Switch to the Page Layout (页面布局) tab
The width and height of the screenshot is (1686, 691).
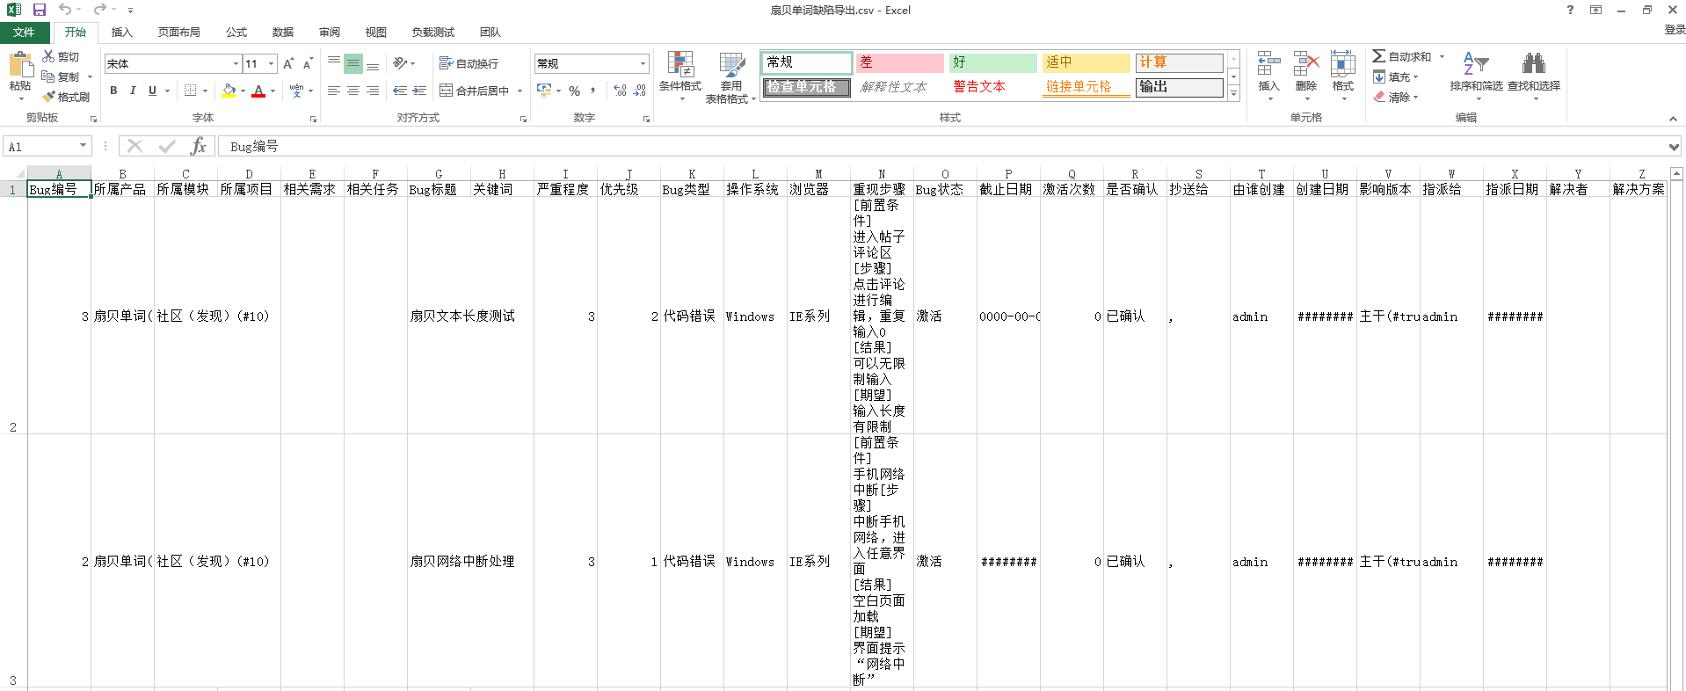(x=179, y=33)
